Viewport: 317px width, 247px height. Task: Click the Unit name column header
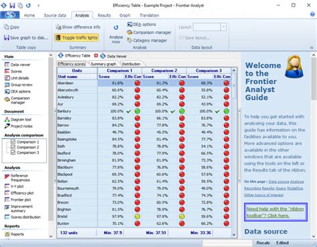tap(77, 77)
